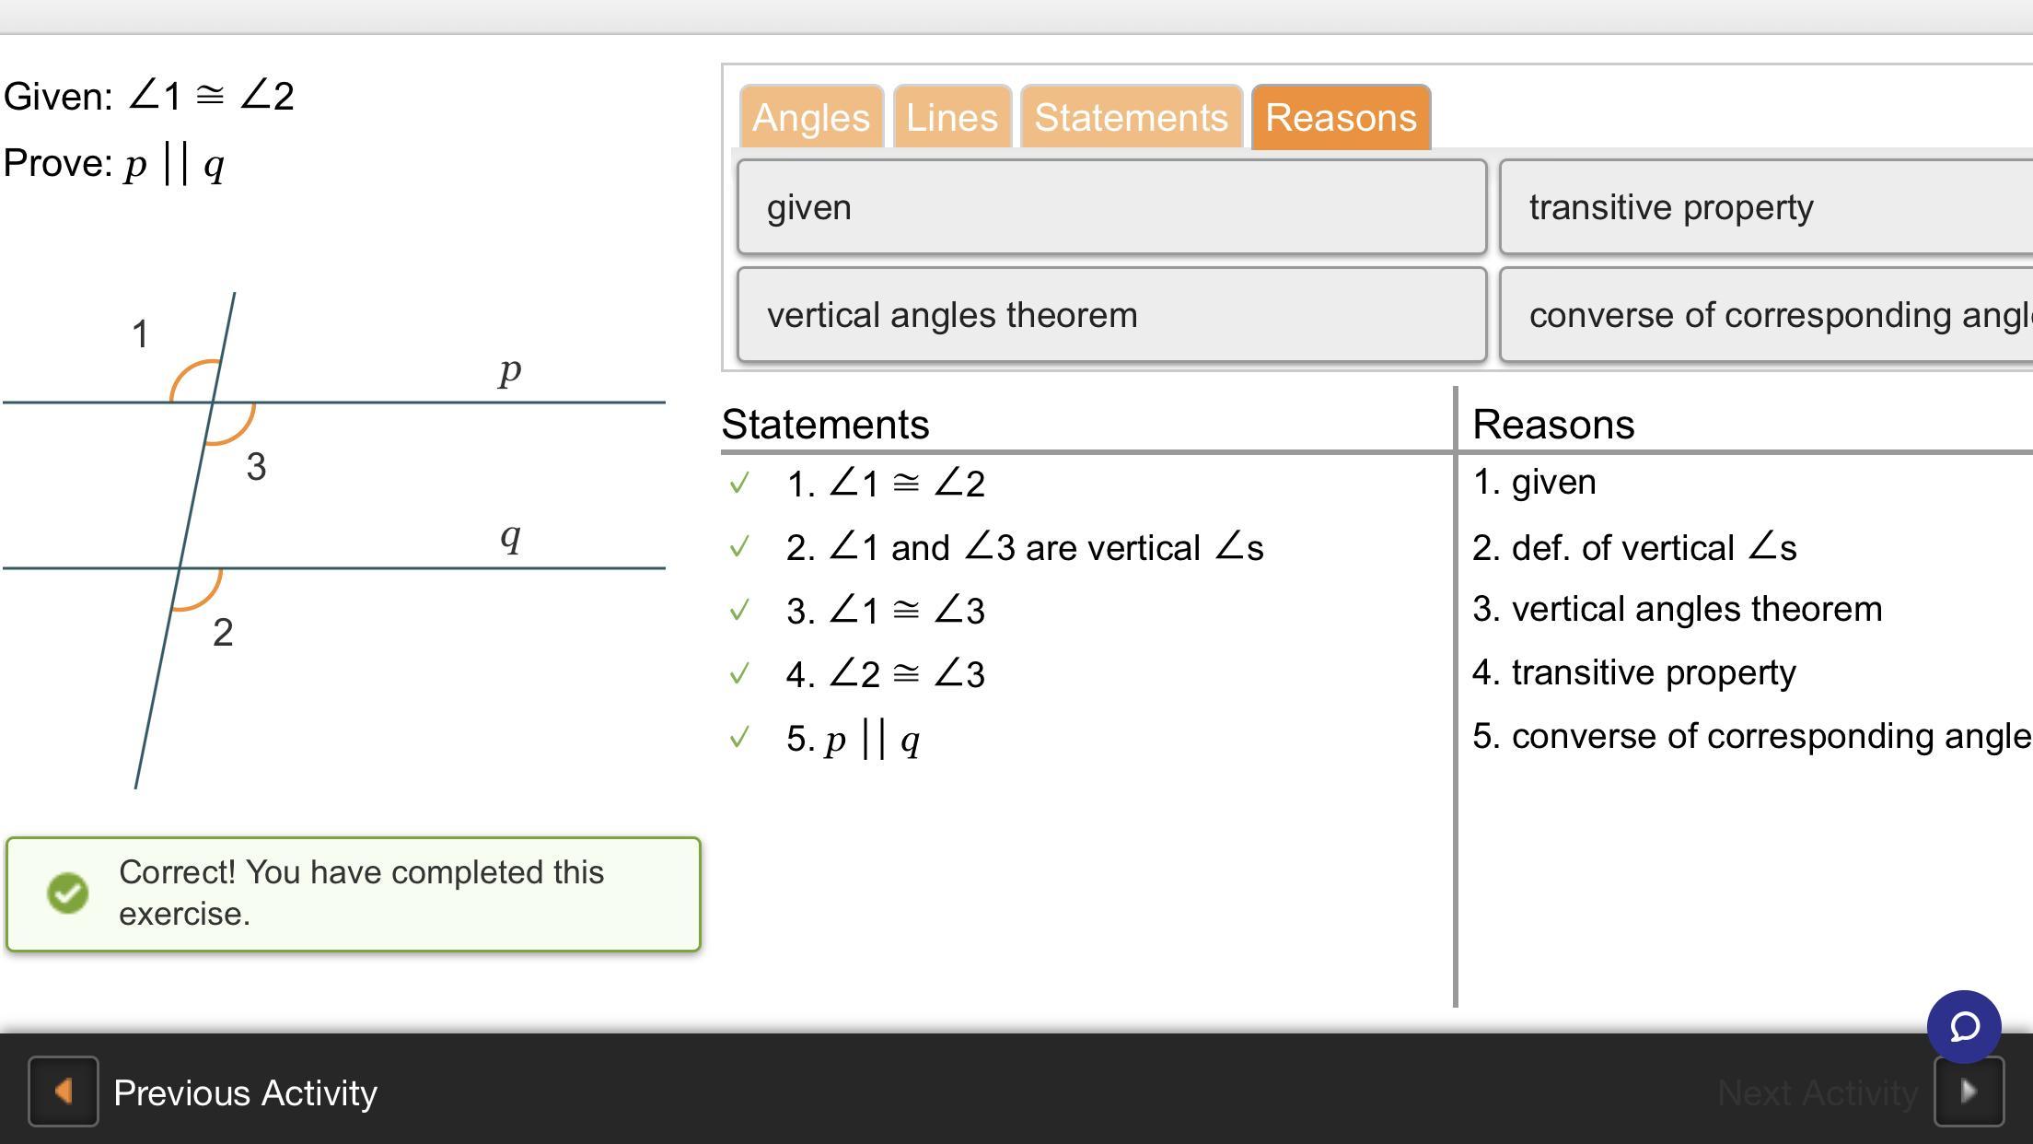Click the Next Activity label
This screenshot has height=1144, width=2033.
point(1818,1092)
